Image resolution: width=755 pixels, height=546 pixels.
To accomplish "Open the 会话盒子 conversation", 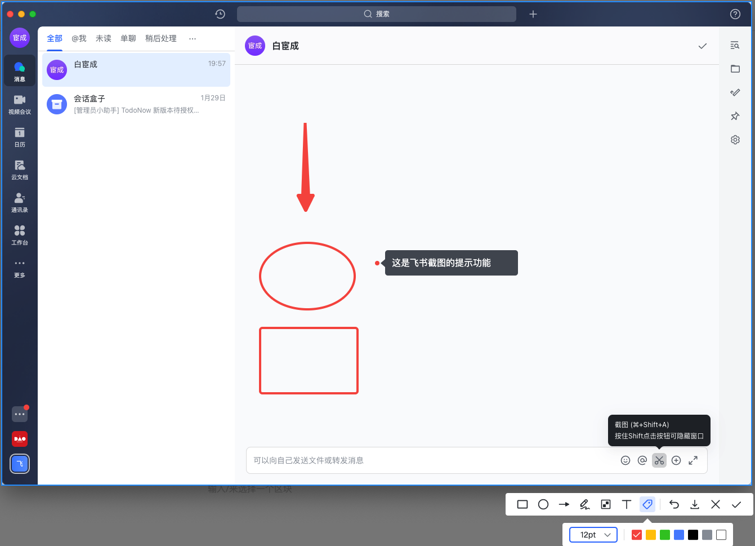I will pyautogui.click(x=136, y=104).
